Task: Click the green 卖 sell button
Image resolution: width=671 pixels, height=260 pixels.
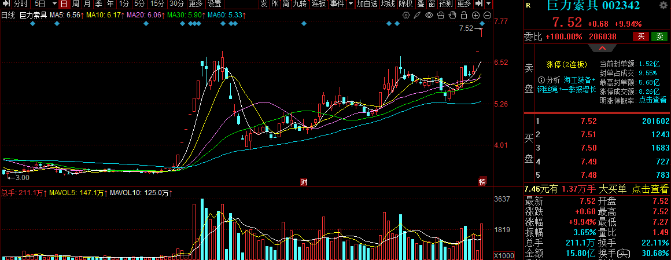Action: point(659,36)
